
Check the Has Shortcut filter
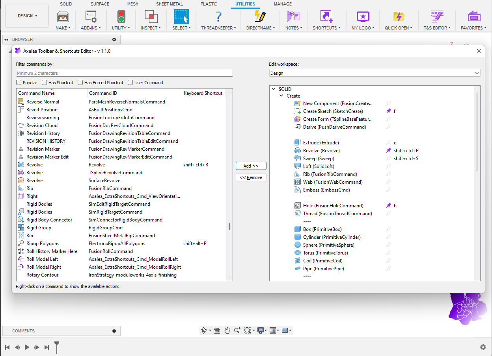coord(44,83)
